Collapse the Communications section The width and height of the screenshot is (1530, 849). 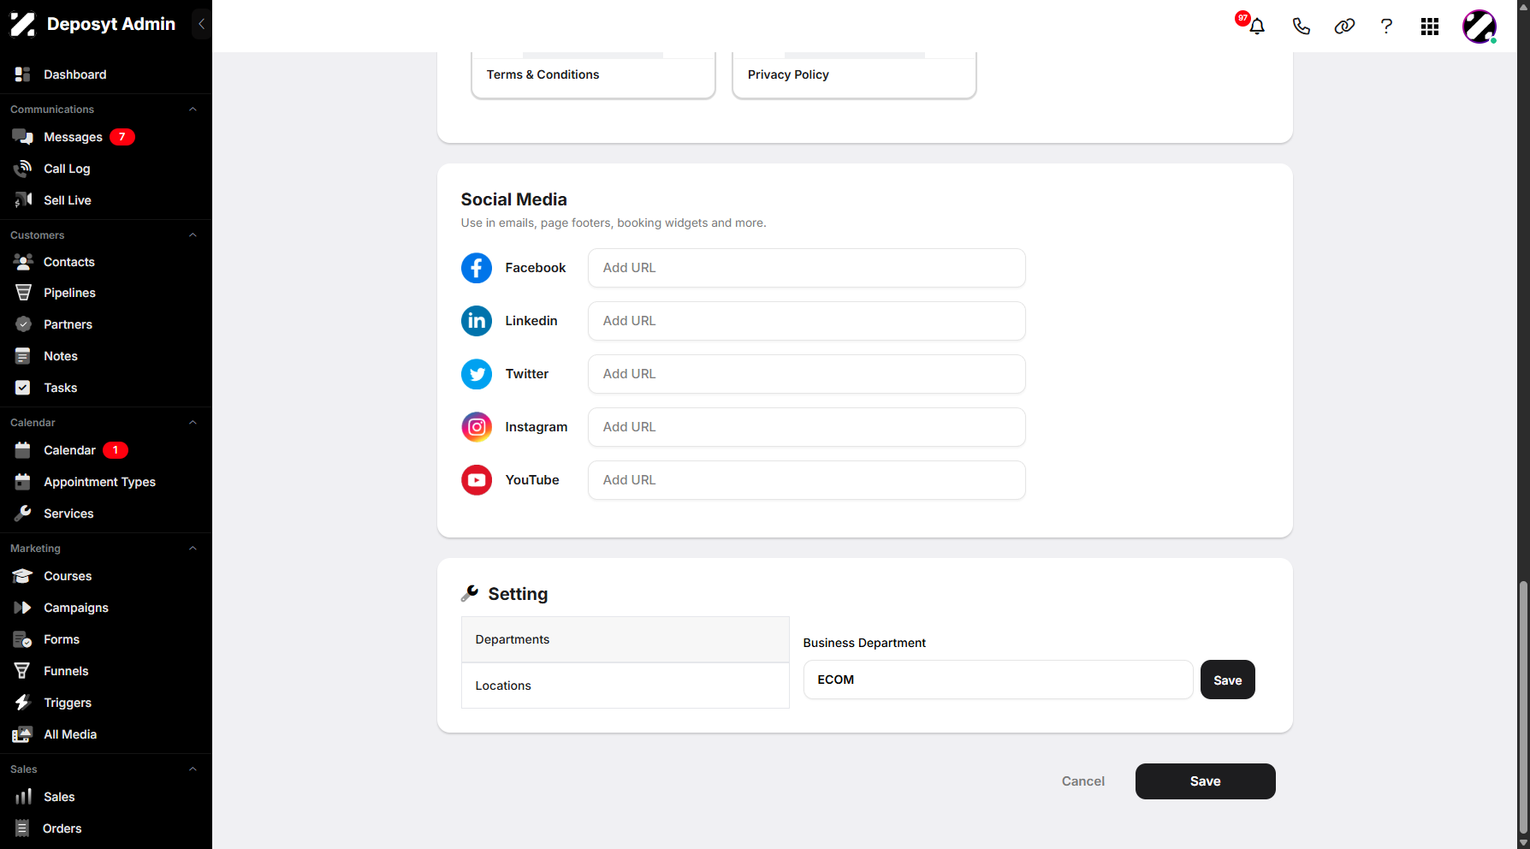pos(193,110)
